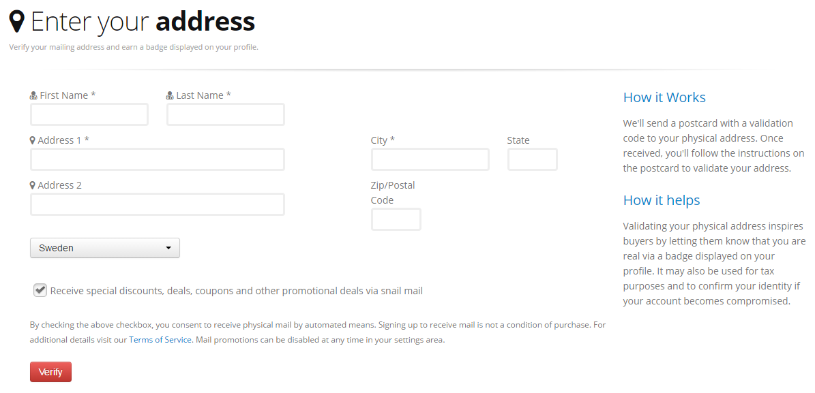Focus the Last Name input field
Image resolution: width=815 pixels, height=393 pixels.
click(x=226, y=114)
